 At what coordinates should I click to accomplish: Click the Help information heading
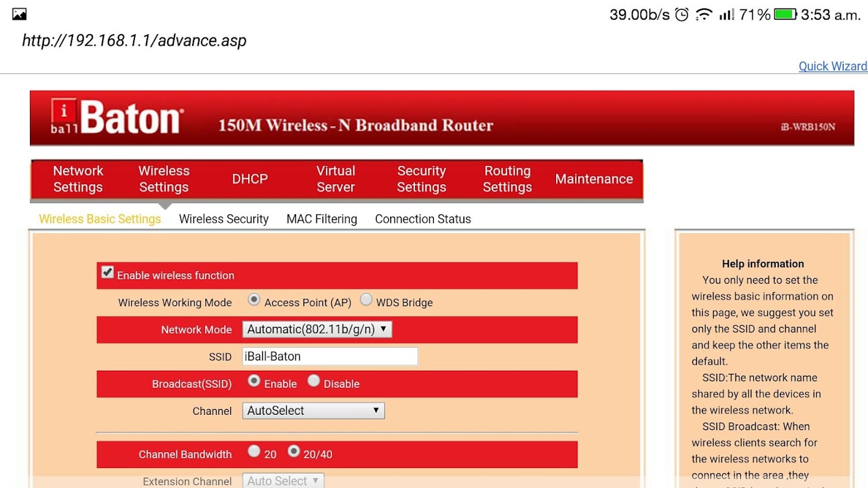[x=763, y=264]
